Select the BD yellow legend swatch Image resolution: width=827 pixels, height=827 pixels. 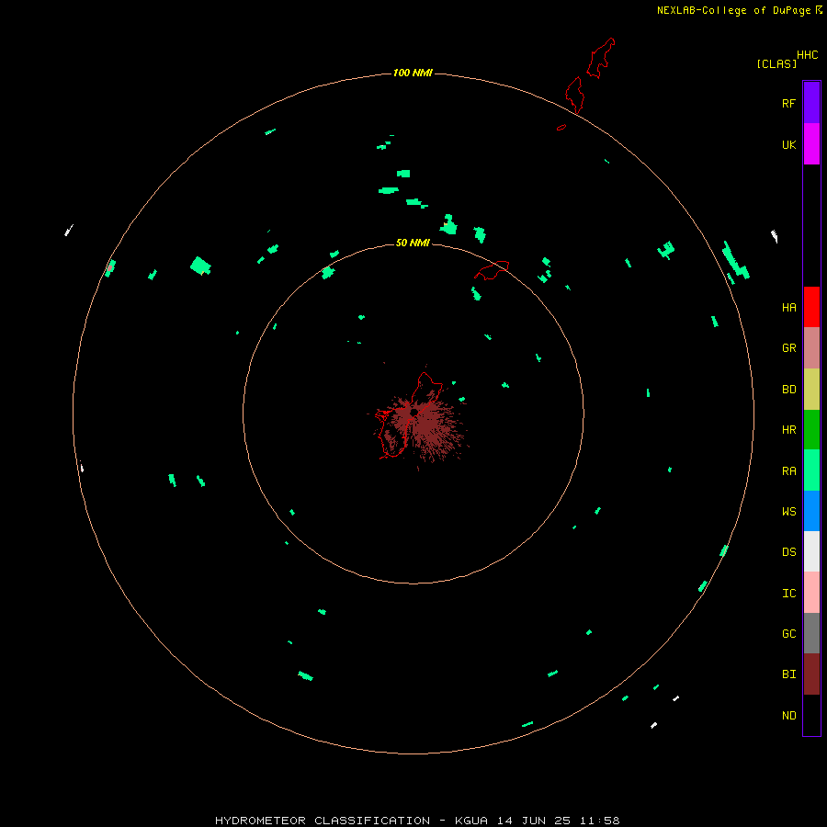pyautogui.click(x=811, y=390)
